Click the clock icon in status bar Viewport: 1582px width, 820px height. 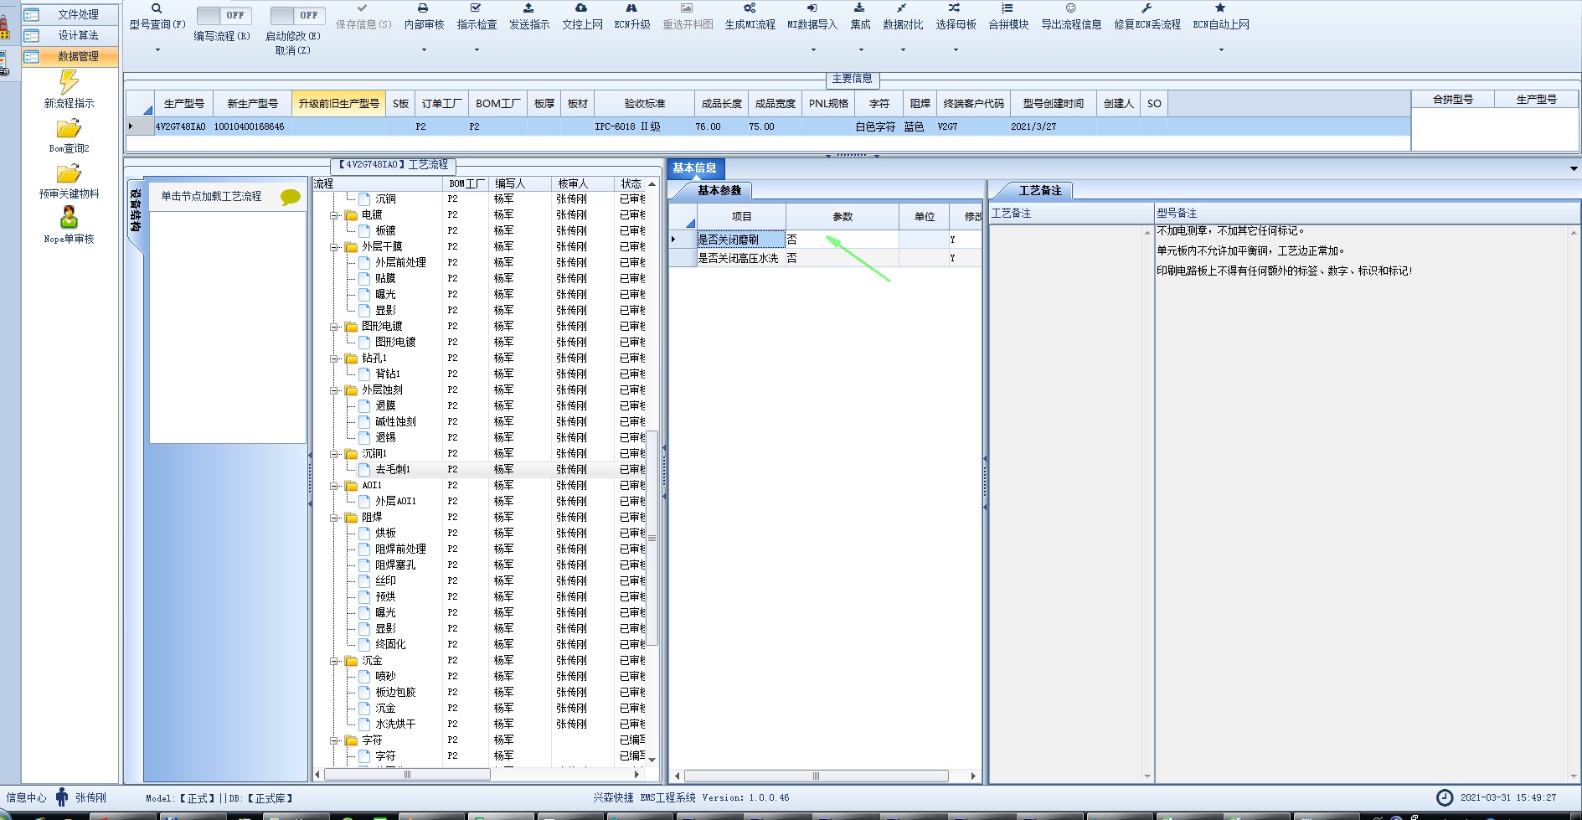click(x=1445, y=797)
